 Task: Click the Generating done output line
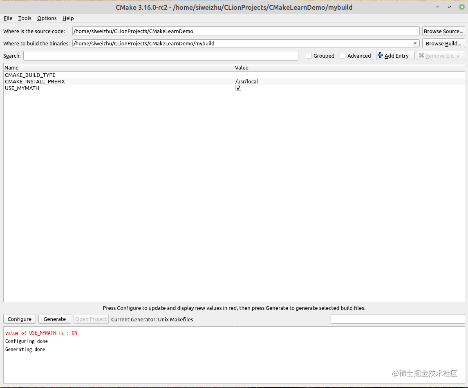click(x=25, y=350)
